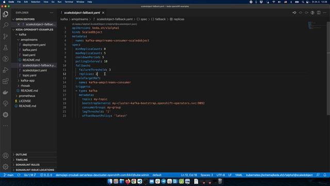
Task: Click the main branch indicator in status bar
Action: tap(8, 175)
